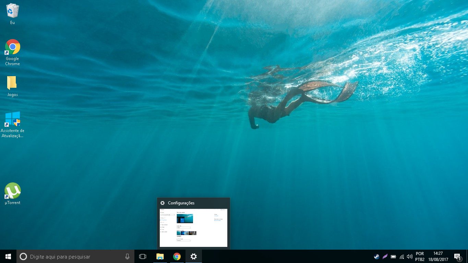
Task: Open Task View from the taskbar
Action: 143,256
